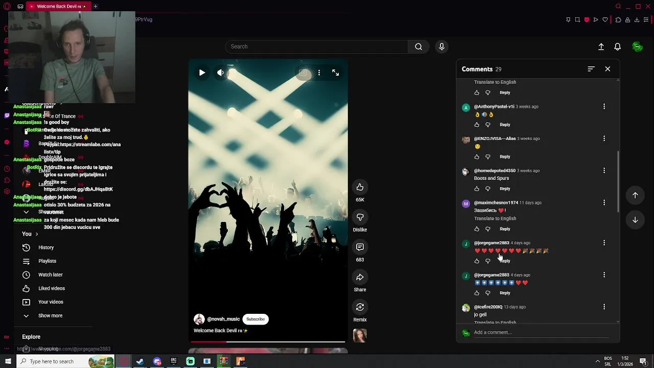Toggle the Opera ad blocker shield
This screenshot has width=654, height=368.
coord(587,19)
